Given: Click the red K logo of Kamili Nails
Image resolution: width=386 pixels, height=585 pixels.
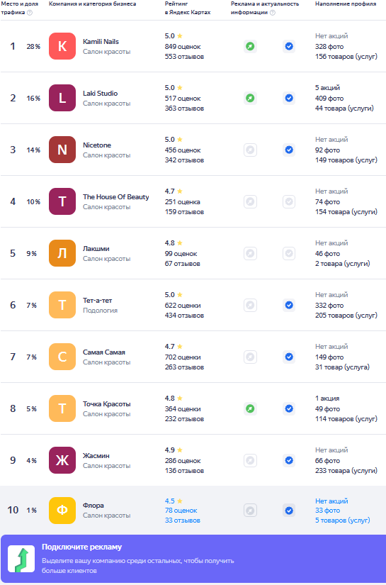Looking at the screenshot, I should 62,46.
